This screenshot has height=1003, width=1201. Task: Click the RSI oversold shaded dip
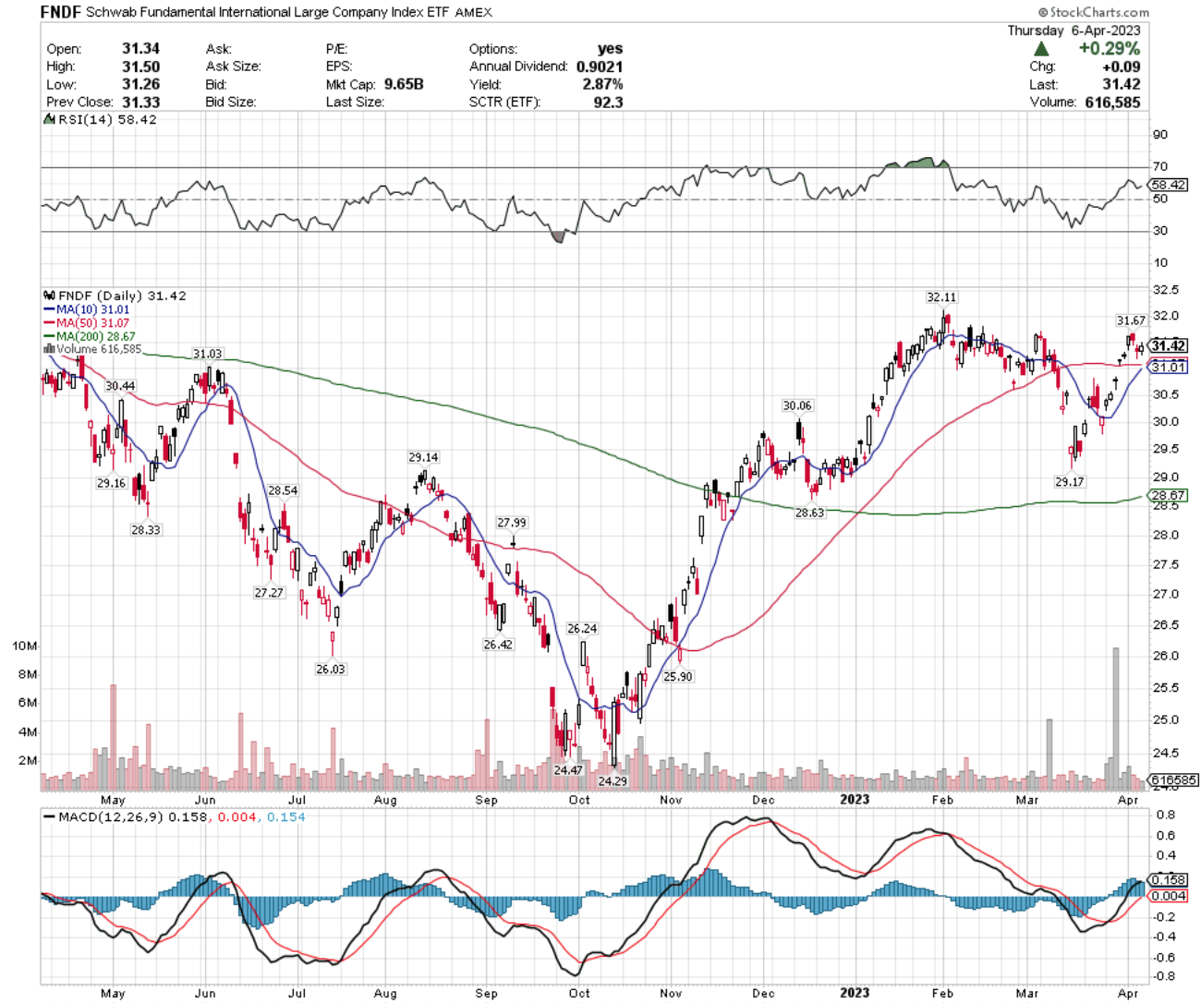[557, 236]
